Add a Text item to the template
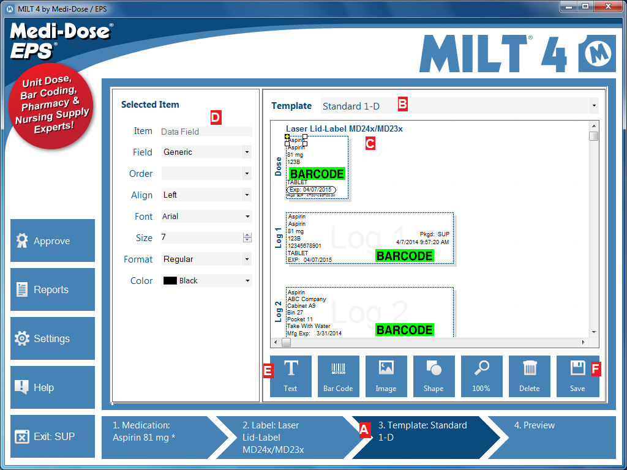Viewport: 627px width, 470px height. pyautogui.click(x=291, y=376)
